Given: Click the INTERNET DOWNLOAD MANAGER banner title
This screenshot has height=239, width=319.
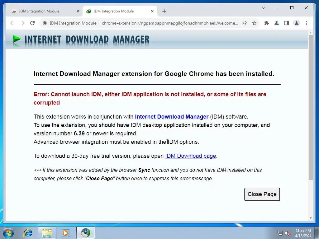Looking at the screenshot, I should click(x=87, y=39).
